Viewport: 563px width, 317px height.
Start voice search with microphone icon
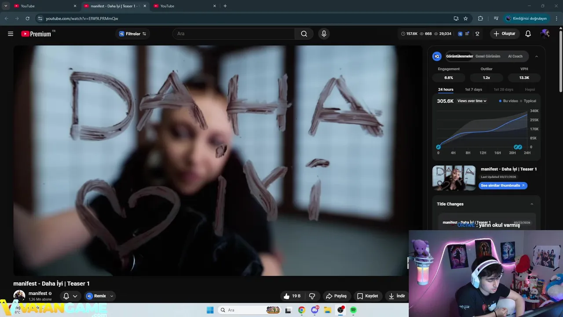point(324,34)
